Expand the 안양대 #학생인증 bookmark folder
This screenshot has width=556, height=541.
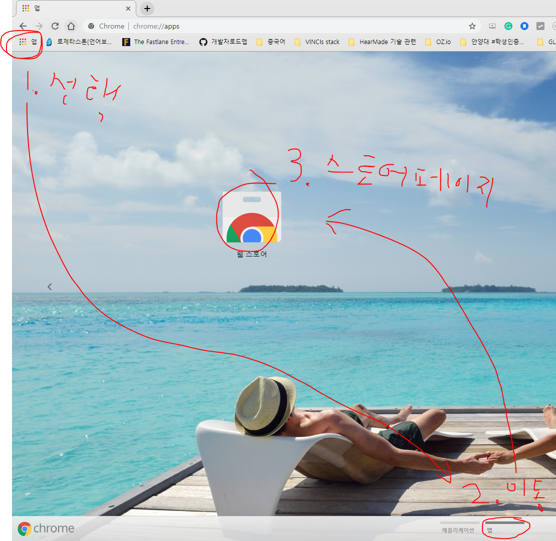click(492, 42)
